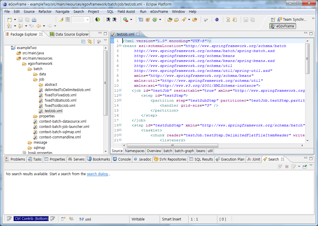
Task: Switch to Data Source Explorer tab
Action: [69, 34]
